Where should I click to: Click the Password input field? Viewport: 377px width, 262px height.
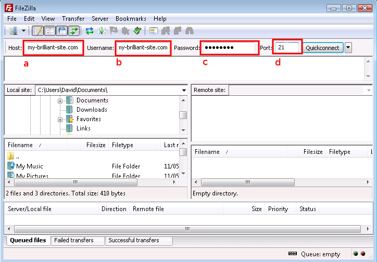[x=229, y=47]
